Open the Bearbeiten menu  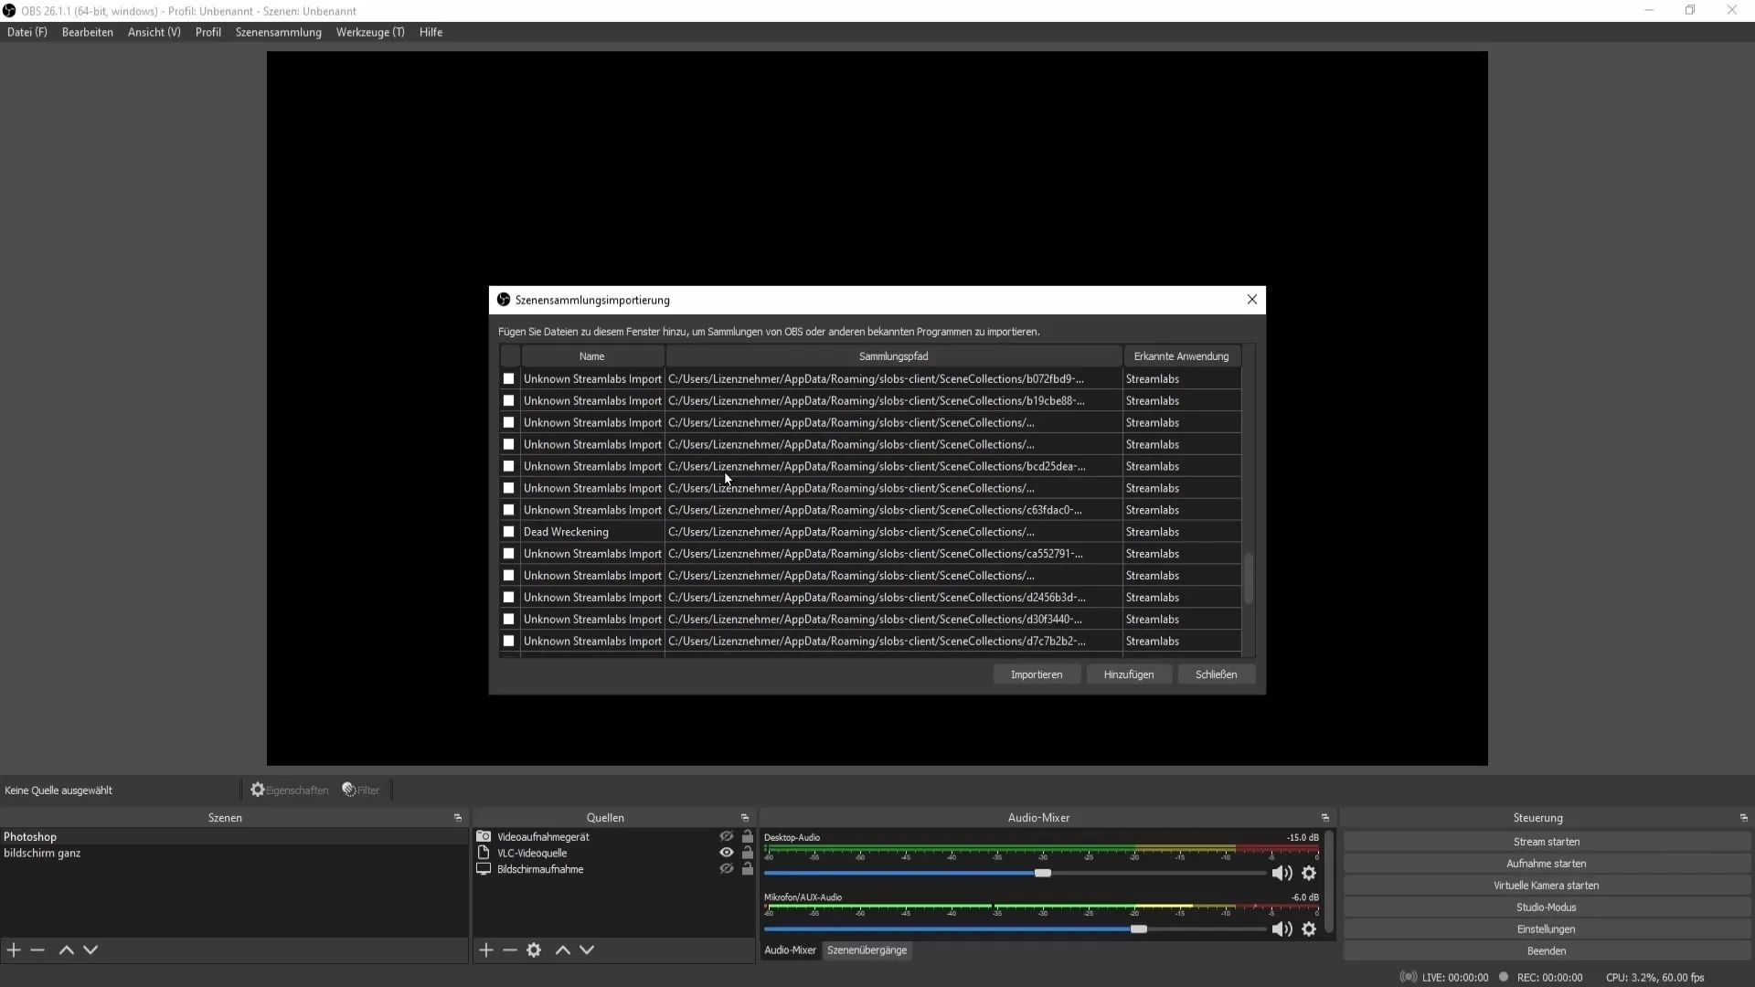[88, 32]
